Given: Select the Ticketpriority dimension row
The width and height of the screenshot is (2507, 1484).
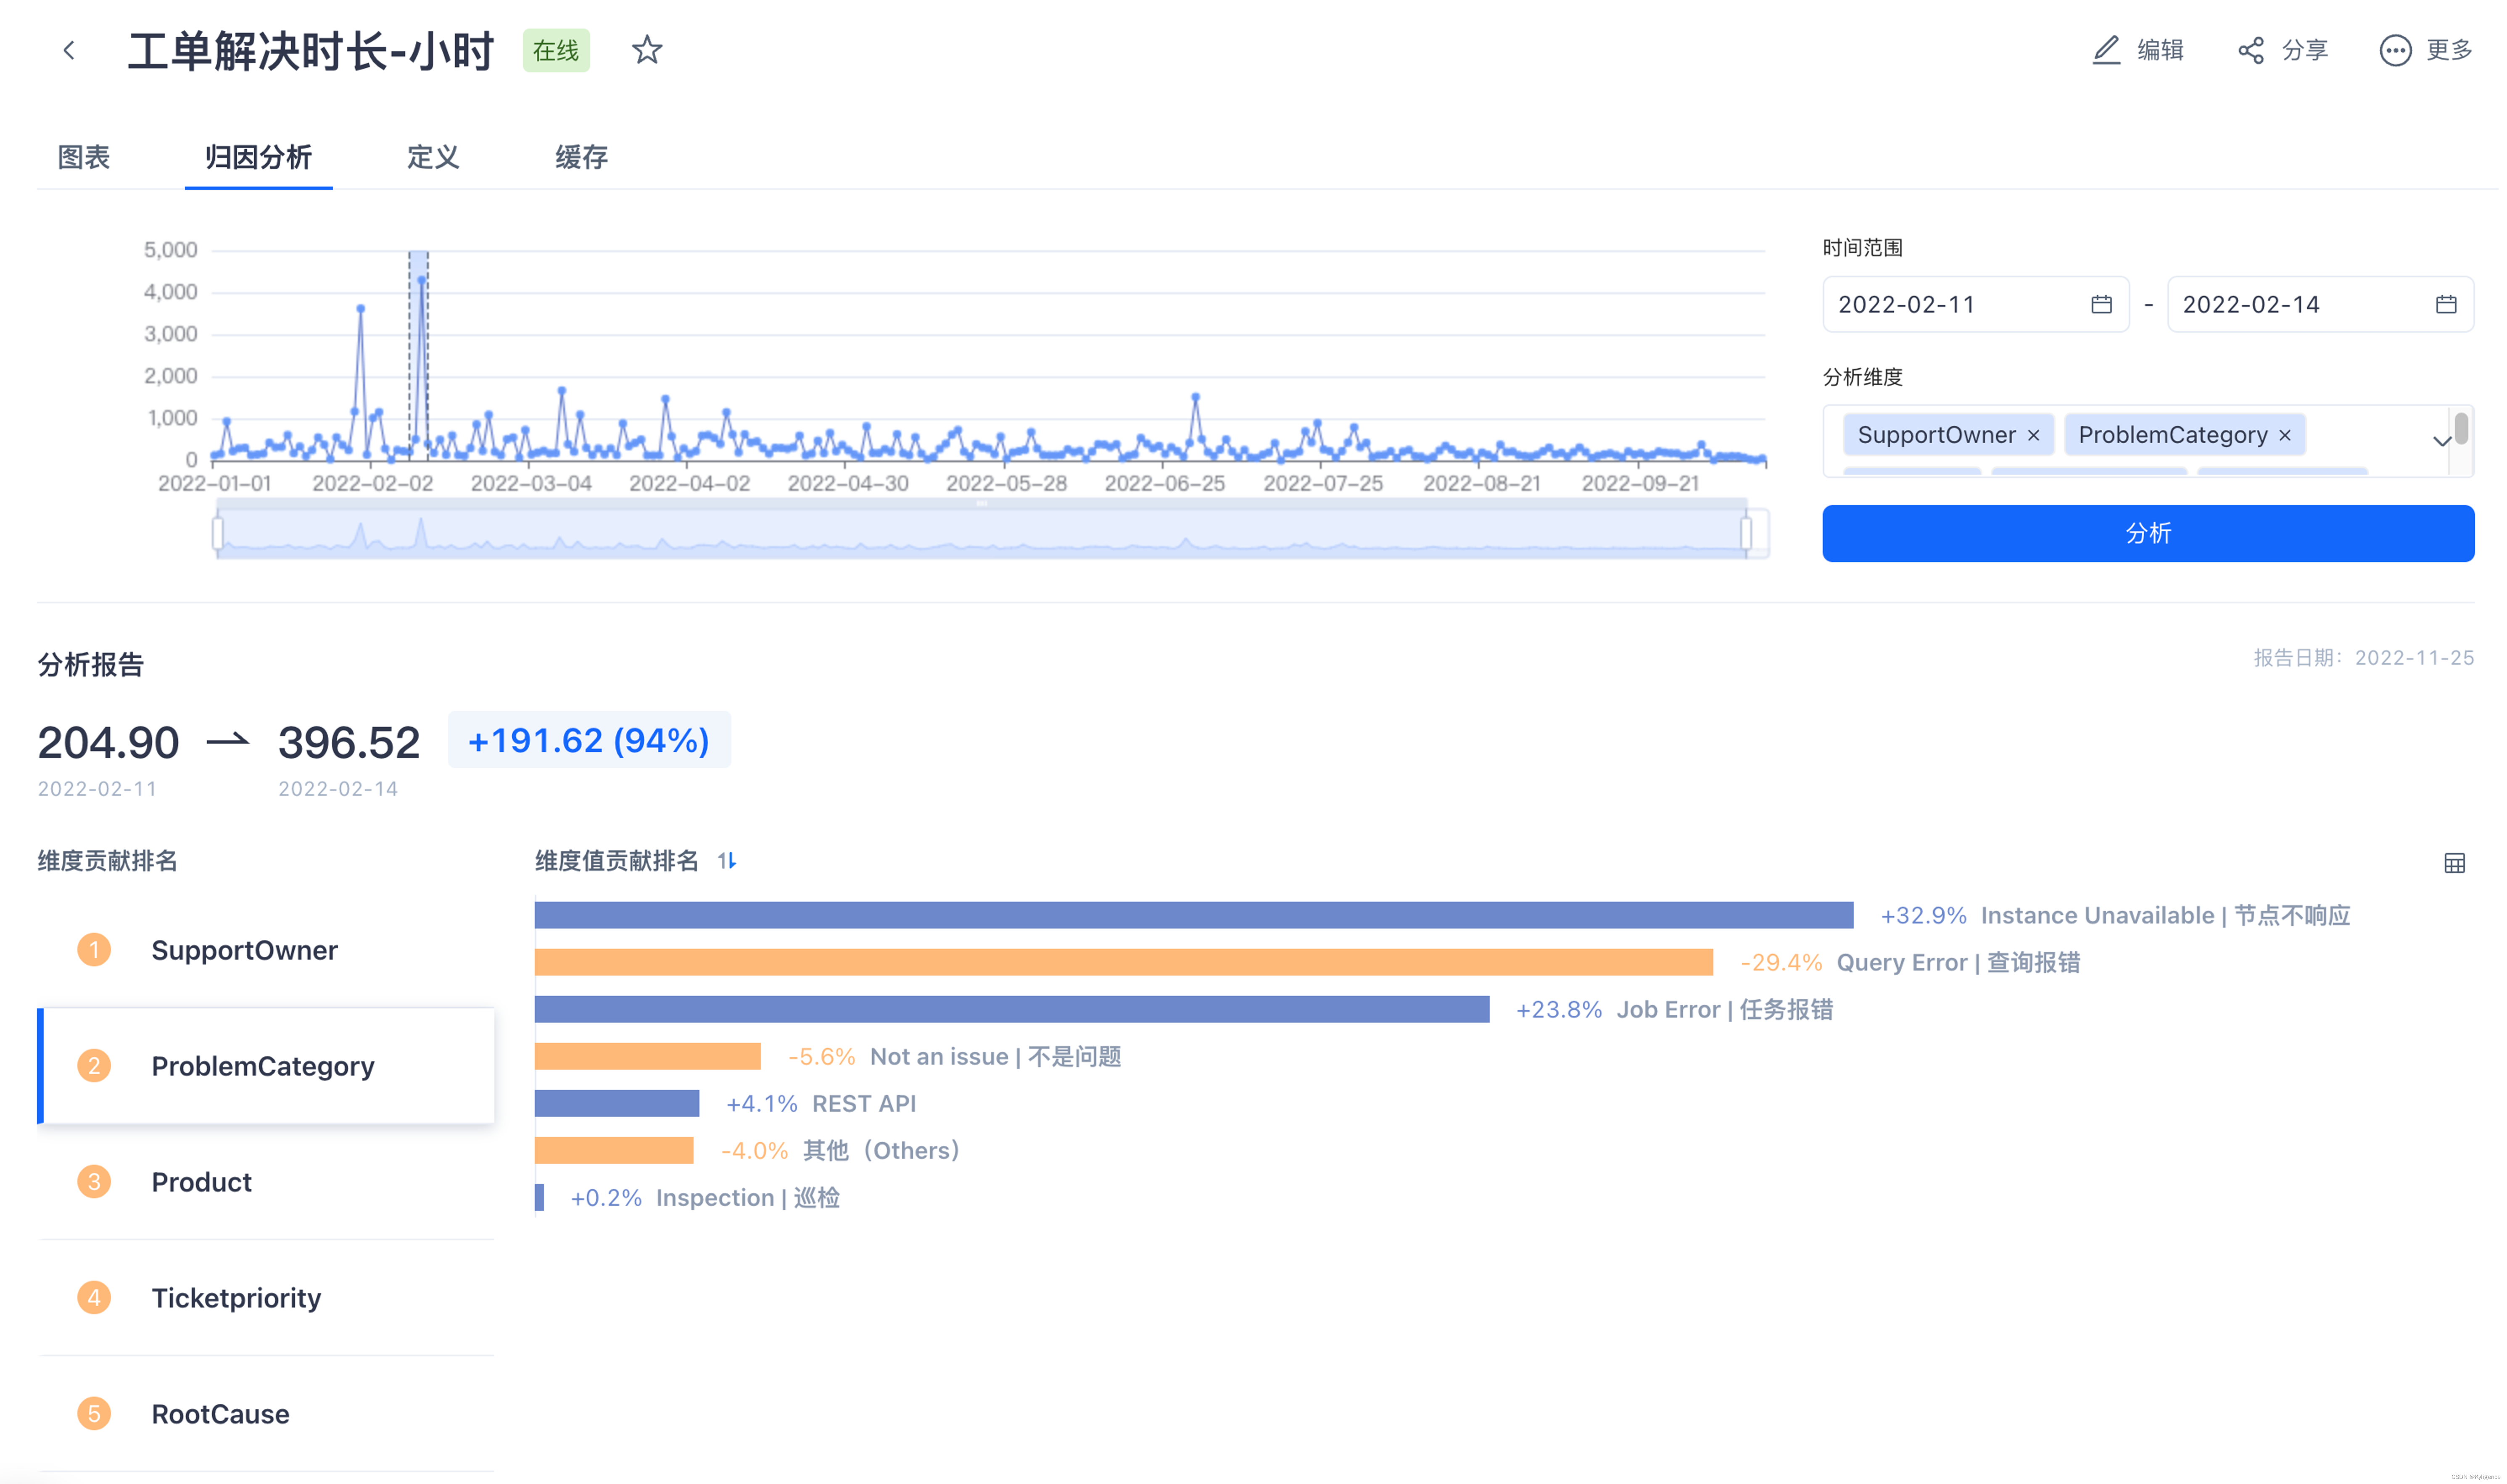Looking at the screenshot, I should (236, 1298).
